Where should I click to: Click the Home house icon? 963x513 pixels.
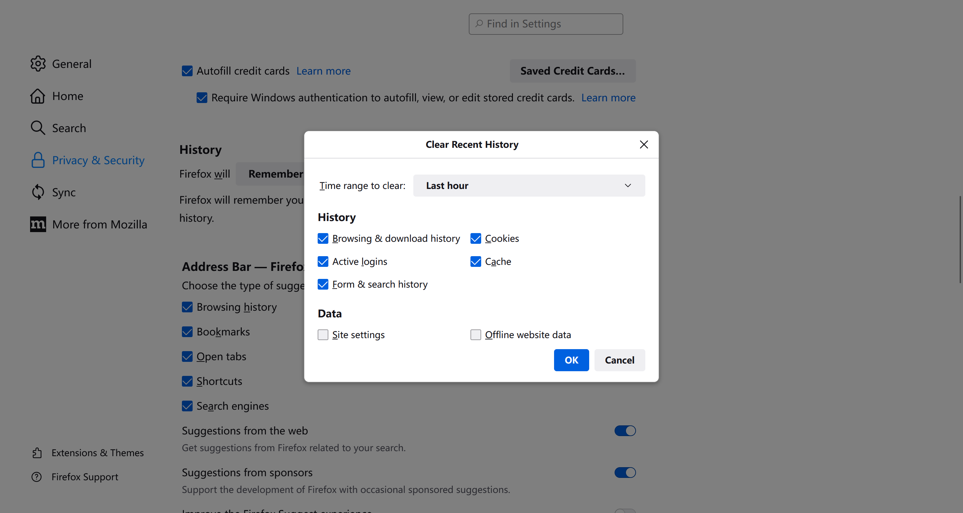[38, 96]
